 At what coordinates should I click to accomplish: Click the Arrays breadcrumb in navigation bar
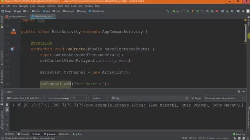(6, 11)
